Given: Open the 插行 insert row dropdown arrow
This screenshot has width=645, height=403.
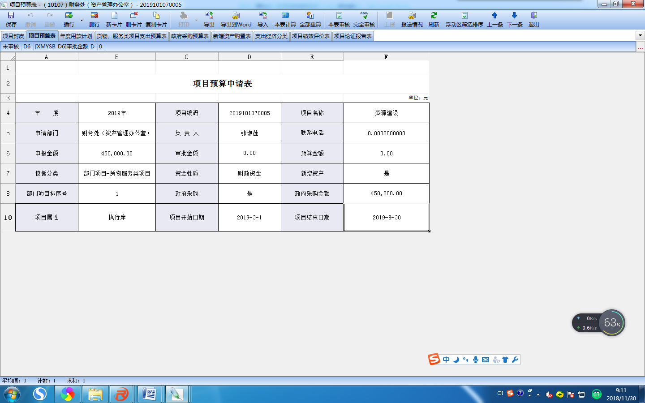Looking at the screenshot, I should pyautogui.click(x=82, y=21).
